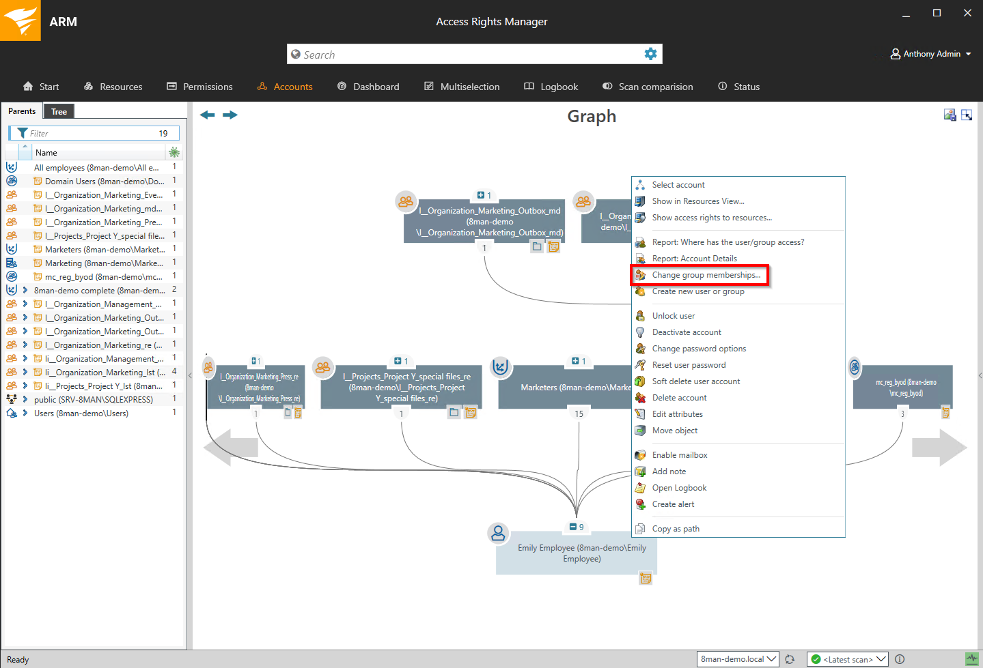Open the 8man-demo.local domain dropdown

[738, 659]
